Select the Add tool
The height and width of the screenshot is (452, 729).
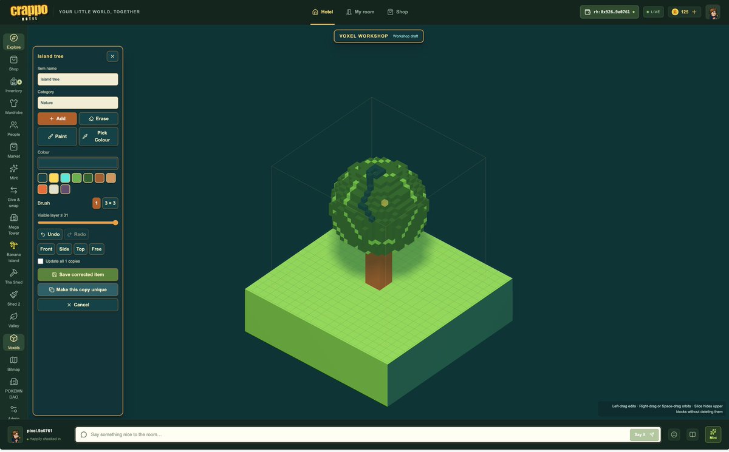[57, 119]
